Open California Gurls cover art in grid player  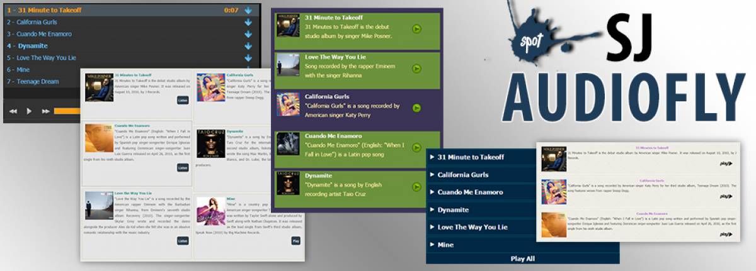click(x=210, y=87)
